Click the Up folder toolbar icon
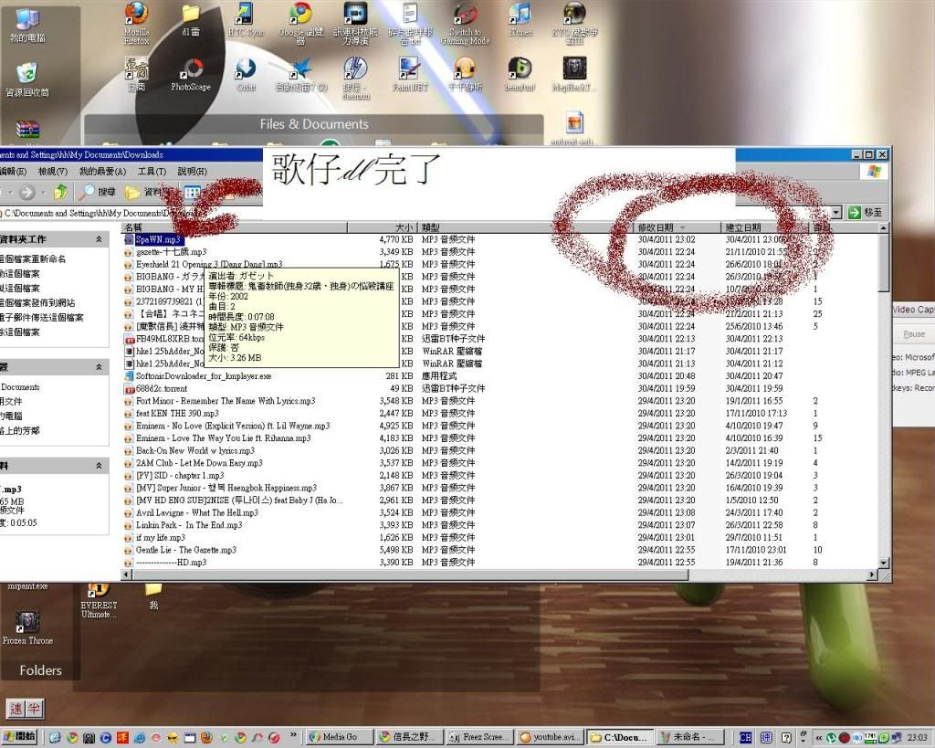Viewport: 935px width, 748px height. click(x=60, y=192)
